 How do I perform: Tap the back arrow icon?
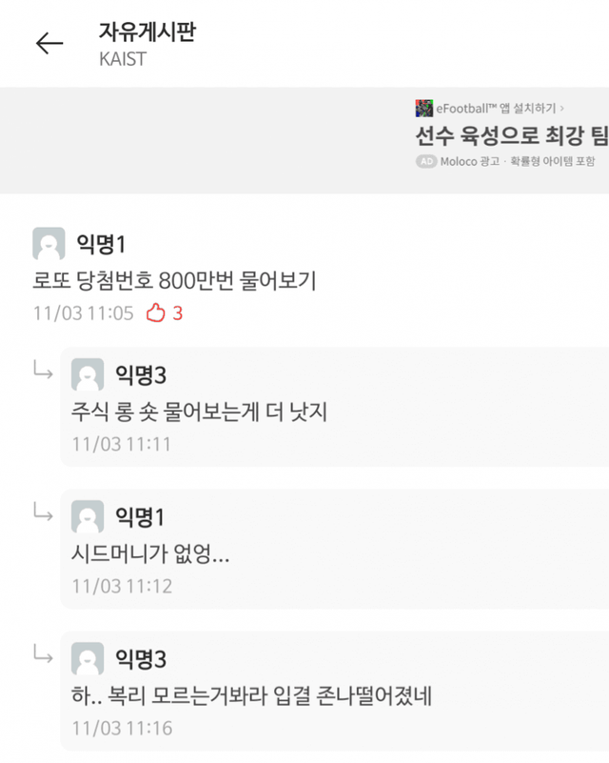(x=49, y=43)
